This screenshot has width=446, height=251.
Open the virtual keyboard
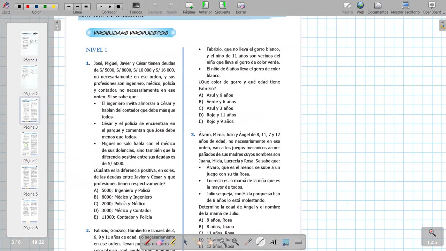tap(298, 242)
